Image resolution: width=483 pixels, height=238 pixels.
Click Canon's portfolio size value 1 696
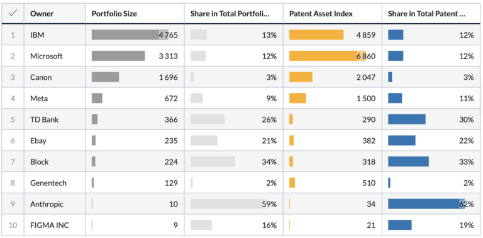click(x=168, y=77)
